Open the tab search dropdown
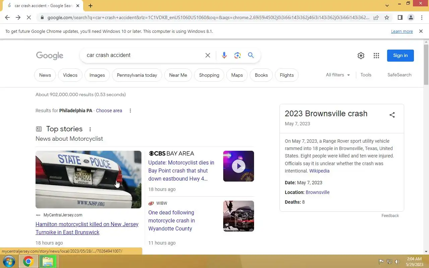 pyautogui.click(x=387, y=6)
